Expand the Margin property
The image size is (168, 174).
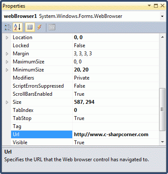click(x=7, y=54)
